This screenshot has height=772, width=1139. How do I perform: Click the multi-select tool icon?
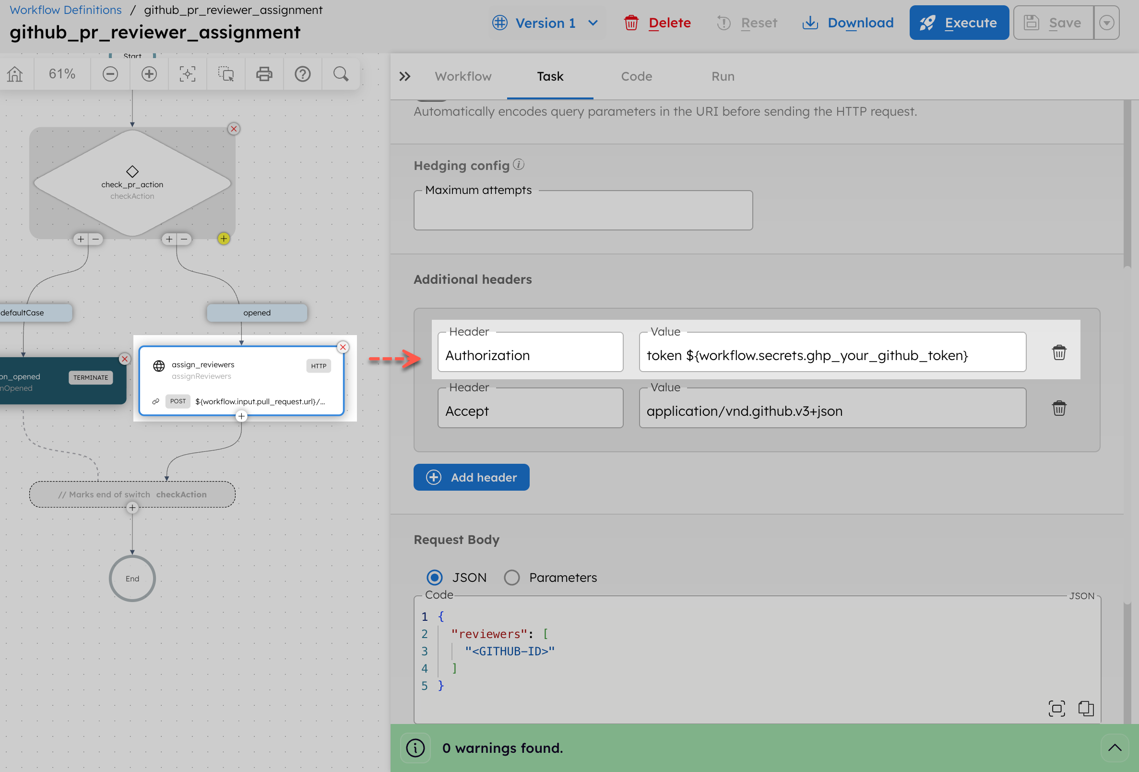tap(226, 74)
